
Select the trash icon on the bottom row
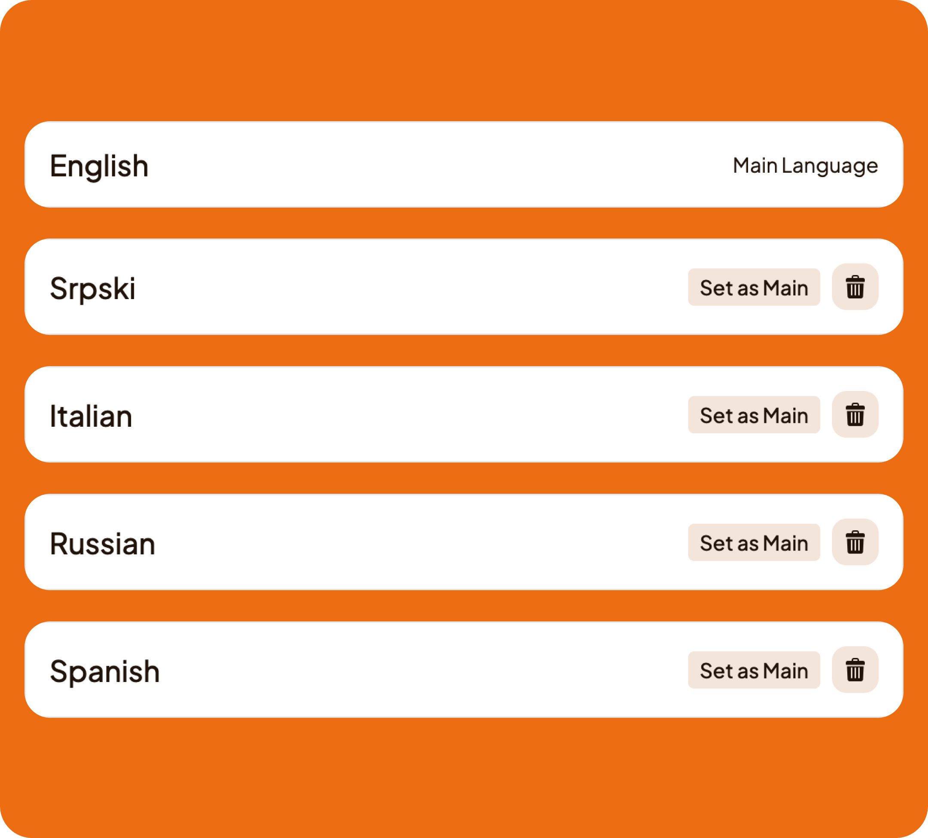pos(855,671)
